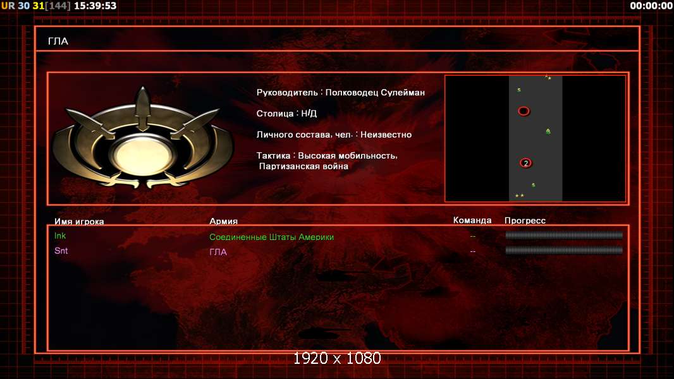Click the upper dollar supply marker on the minimap
Screen dimensions: 674x379
point(519,90)
